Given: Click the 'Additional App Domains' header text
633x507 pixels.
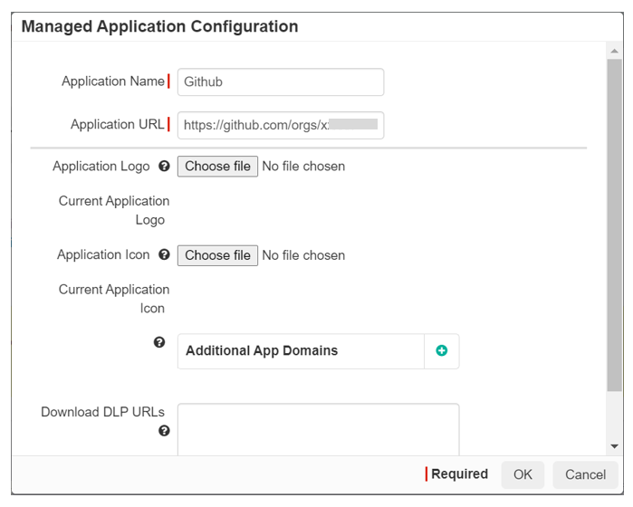Looking at the screenshot, I should click(x=262, y=350).
